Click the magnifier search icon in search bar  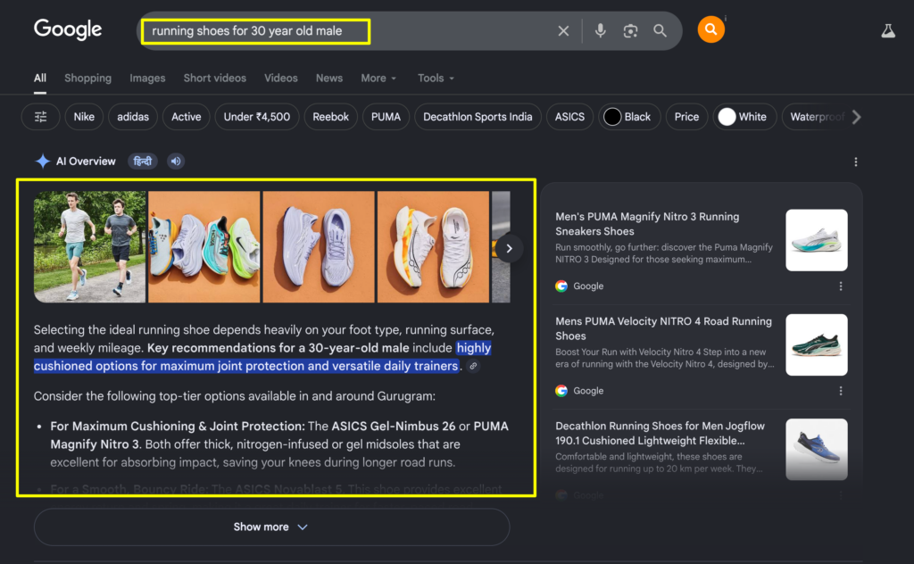tap(660, 31)
